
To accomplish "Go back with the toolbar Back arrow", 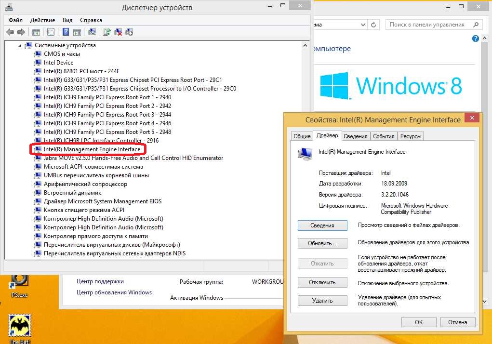I will pyautogui.click(x=10, y=32).
